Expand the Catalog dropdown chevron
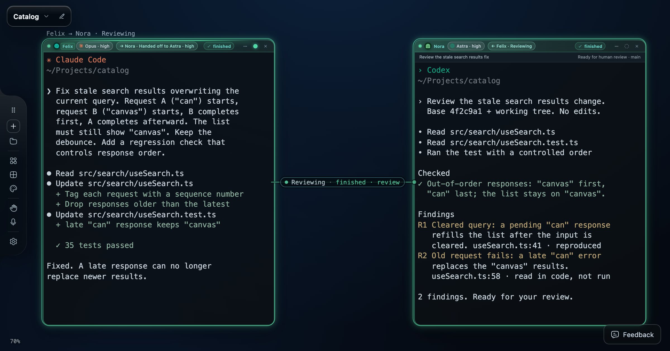The image size is (670, 351). click(47, 16)
